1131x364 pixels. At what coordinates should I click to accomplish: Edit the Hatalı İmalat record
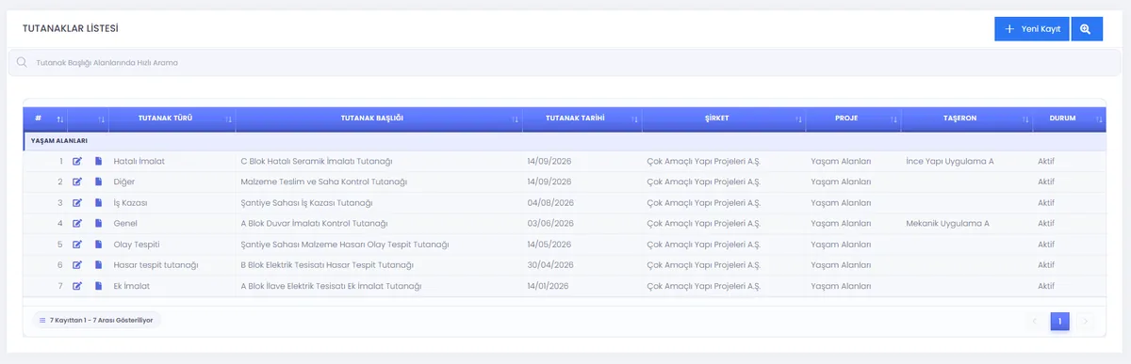pyautogui.click(x=77, y=161)
